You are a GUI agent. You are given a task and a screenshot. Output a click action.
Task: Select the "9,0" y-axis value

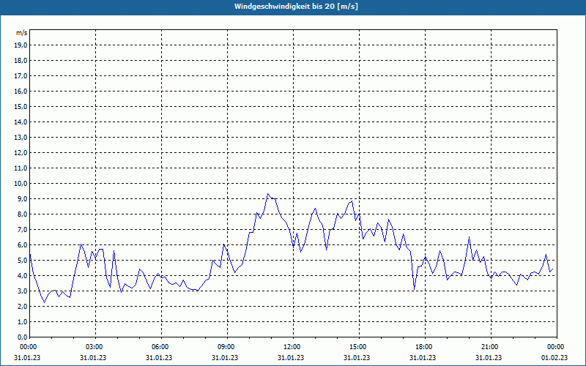click(22, 198)
